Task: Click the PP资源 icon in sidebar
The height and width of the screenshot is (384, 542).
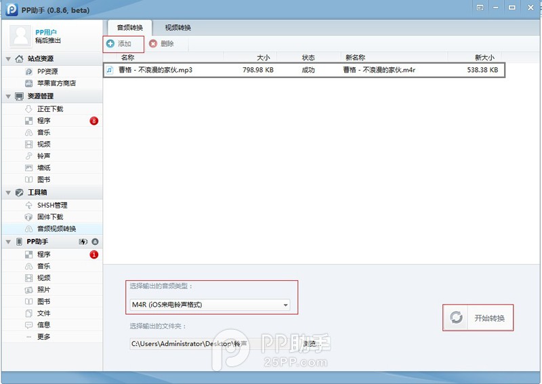Action: [28, 72]
